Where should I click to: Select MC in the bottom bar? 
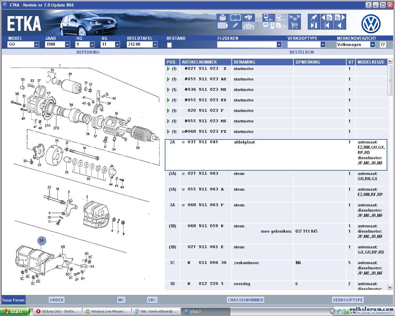[x=121, y=300]
